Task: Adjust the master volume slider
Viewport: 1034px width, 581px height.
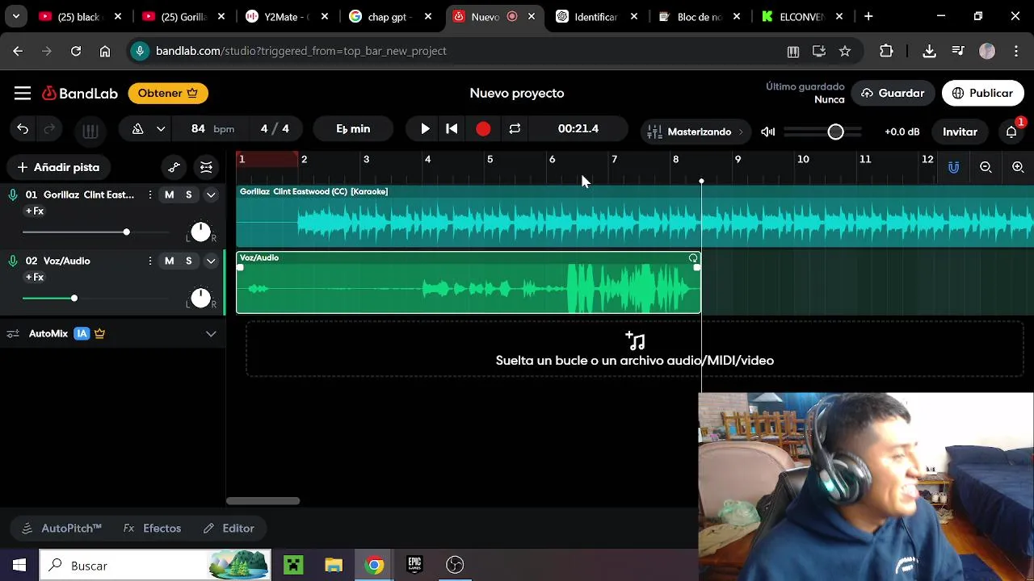Action: [823, 132]
